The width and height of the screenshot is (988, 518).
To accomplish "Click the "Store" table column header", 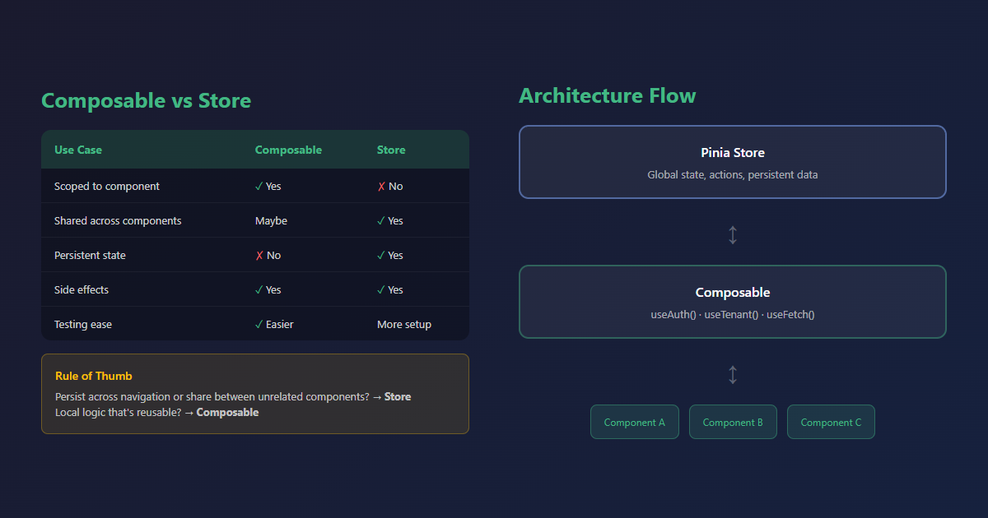I will tap(391, 150).
